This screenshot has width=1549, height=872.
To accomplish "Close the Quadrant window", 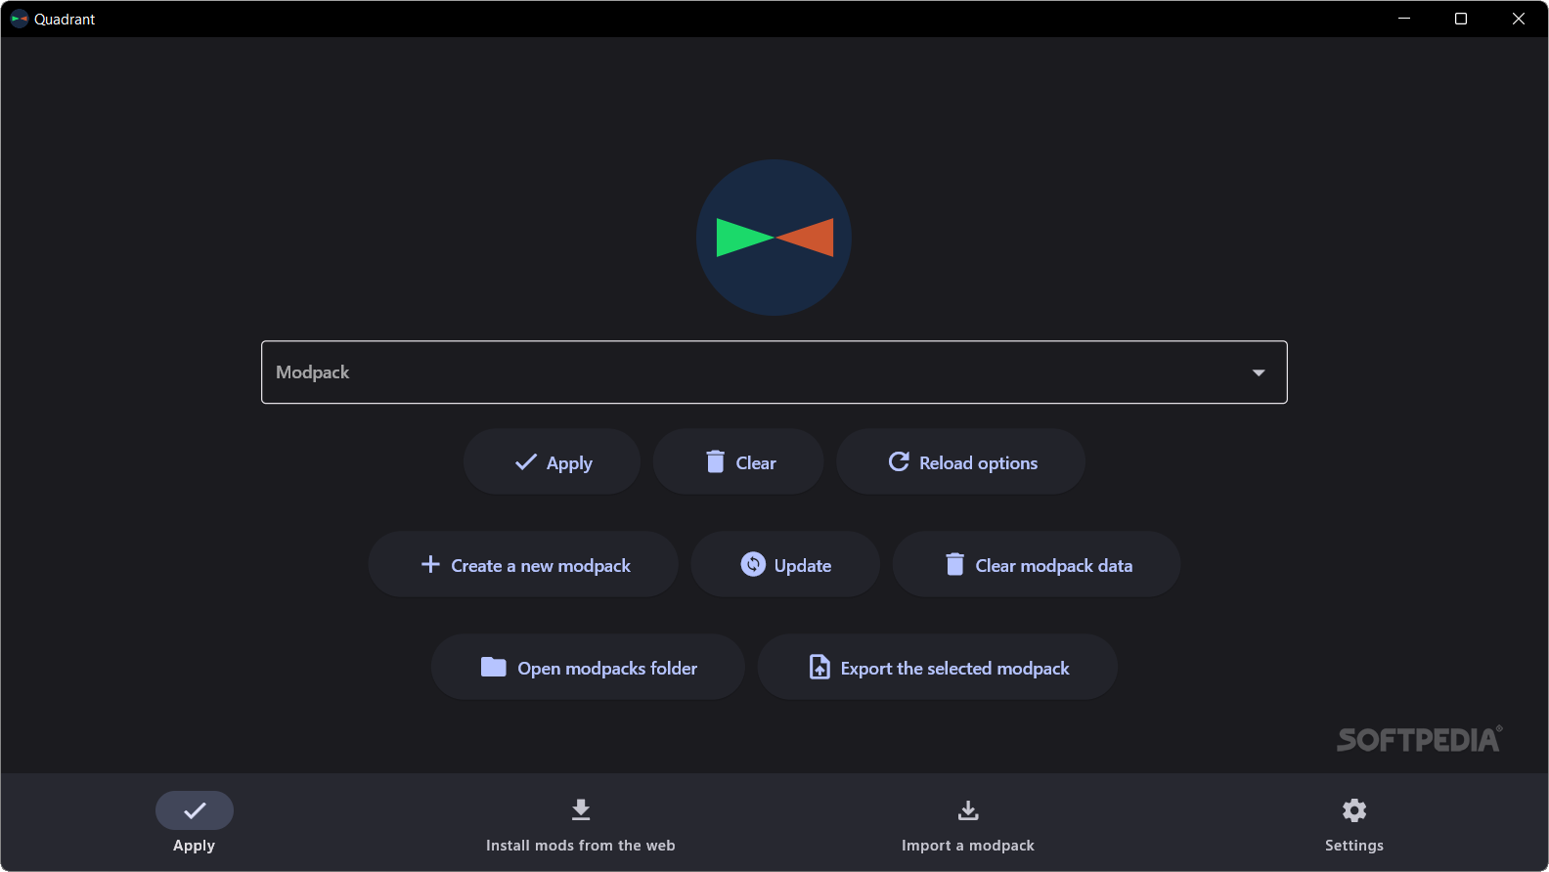I will (1519, 19).
